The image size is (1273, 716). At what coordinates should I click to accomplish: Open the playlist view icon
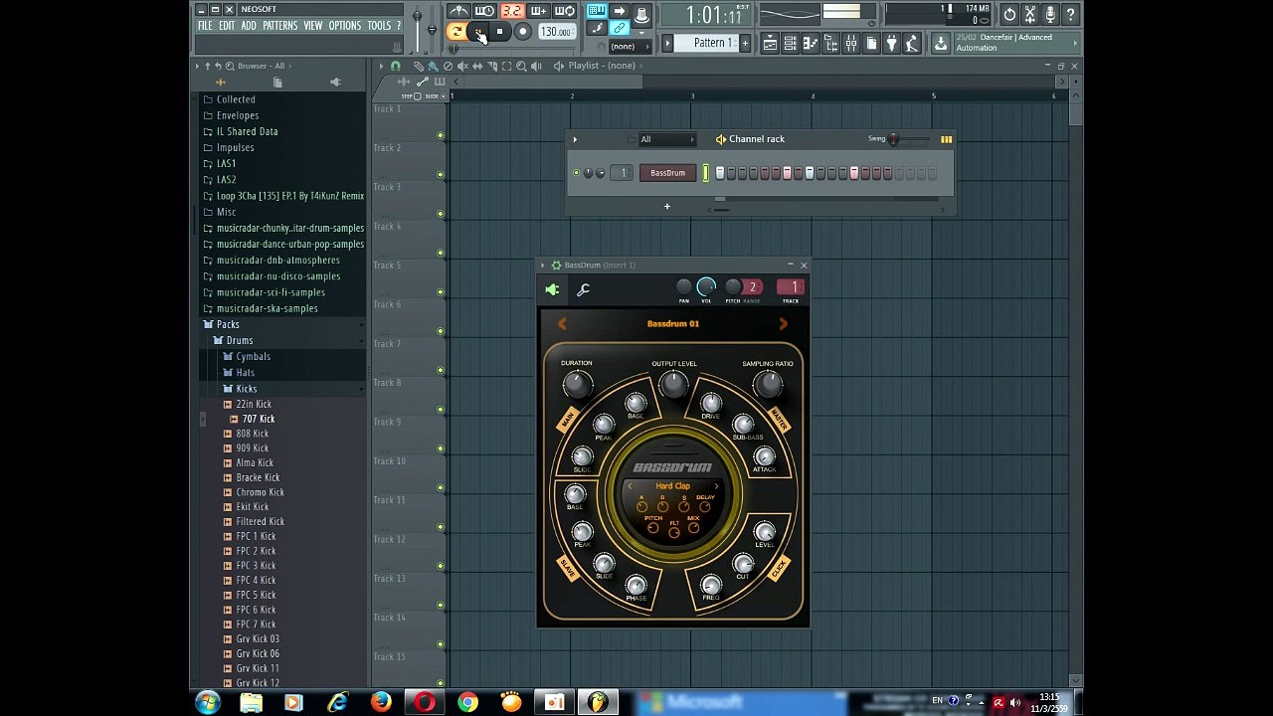(x=770, y=43)
